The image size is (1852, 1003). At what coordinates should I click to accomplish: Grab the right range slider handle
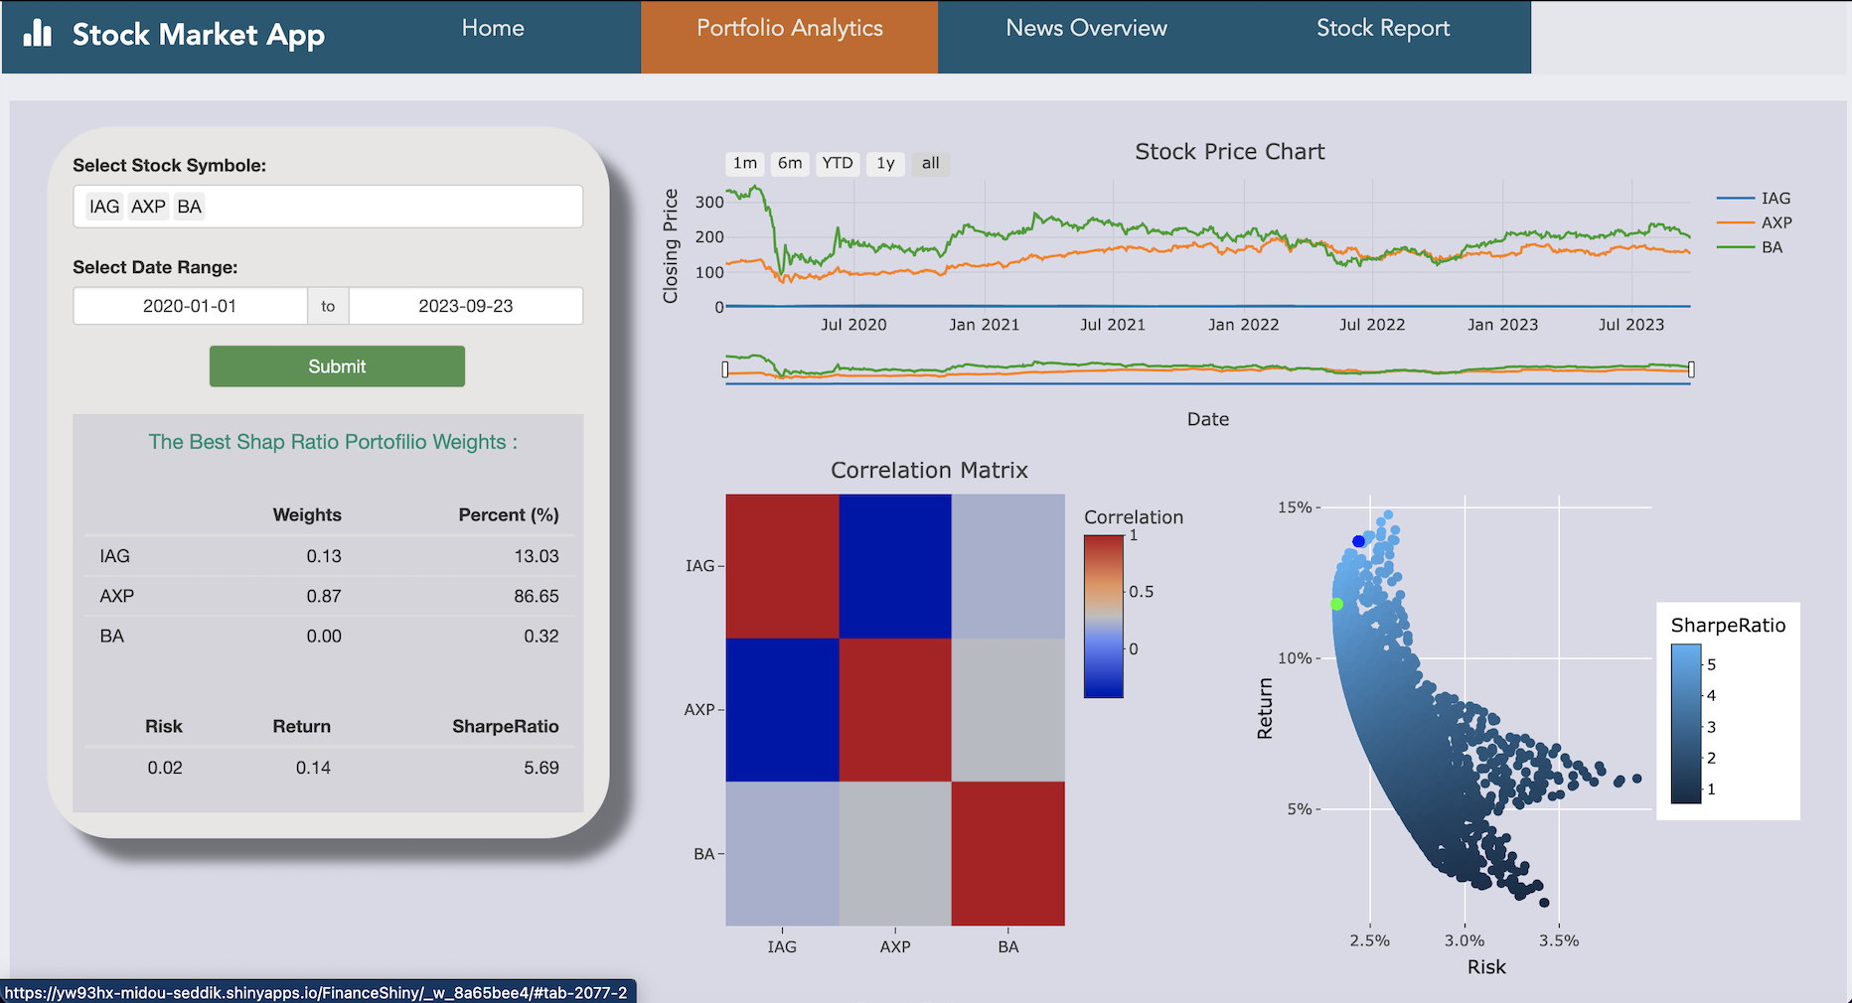point(1691,369)
